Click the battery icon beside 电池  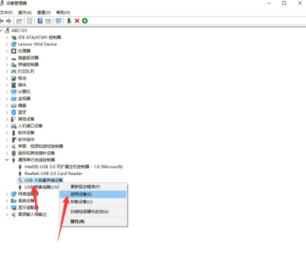point(13,78)
